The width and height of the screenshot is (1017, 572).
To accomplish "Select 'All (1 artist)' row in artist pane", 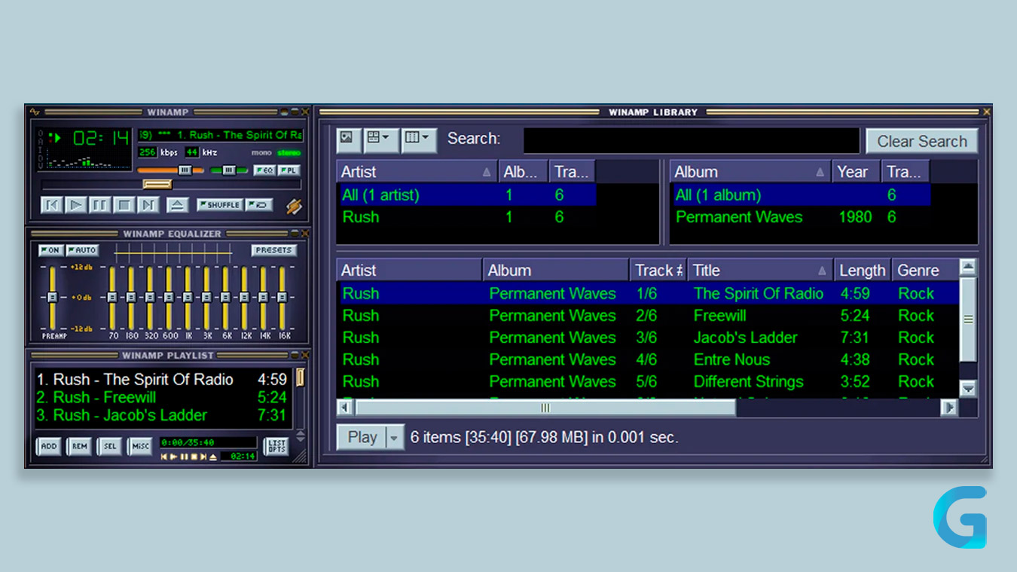I will point(466,195).
